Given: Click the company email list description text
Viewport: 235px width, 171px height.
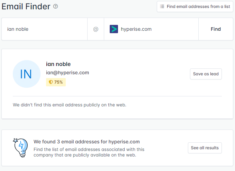Looking at the screenshot, I should click(x=89, y=152).
